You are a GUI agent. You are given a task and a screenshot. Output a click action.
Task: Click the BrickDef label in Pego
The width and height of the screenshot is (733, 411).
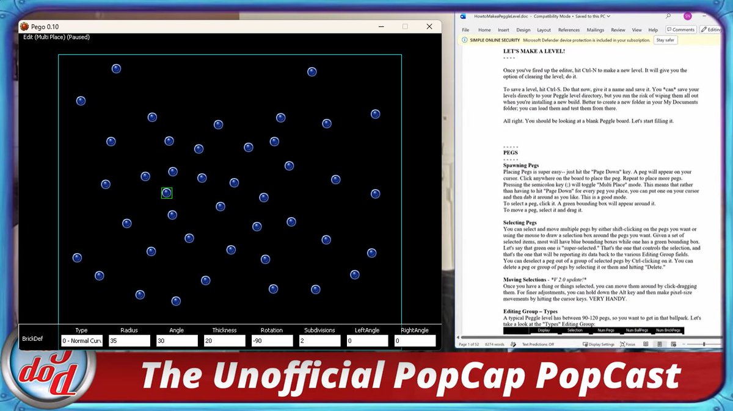[x=32, y=338]
